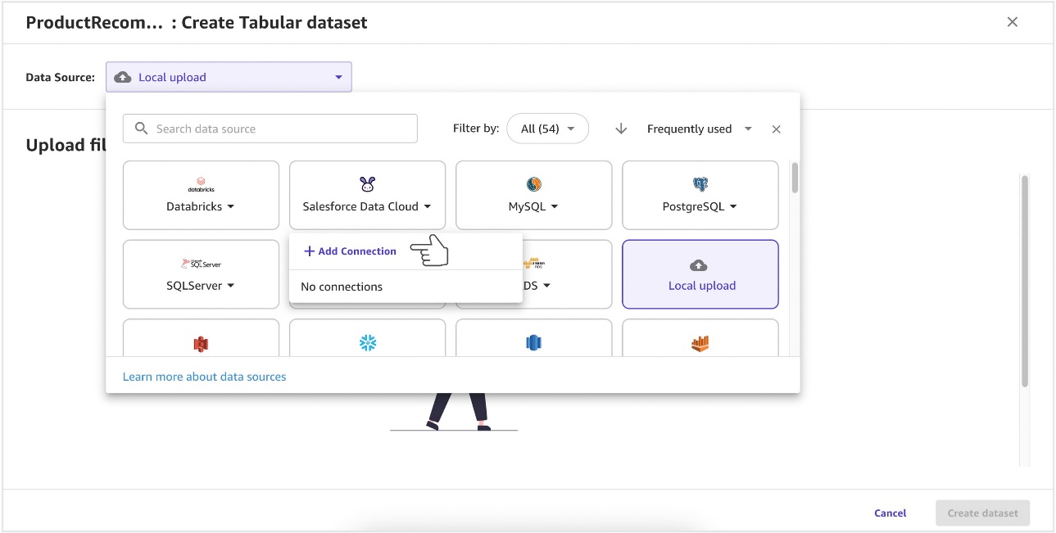Expand the Salesforce Data Cloud caret
Screen dimensions: 1056x533
coord(428,207)
